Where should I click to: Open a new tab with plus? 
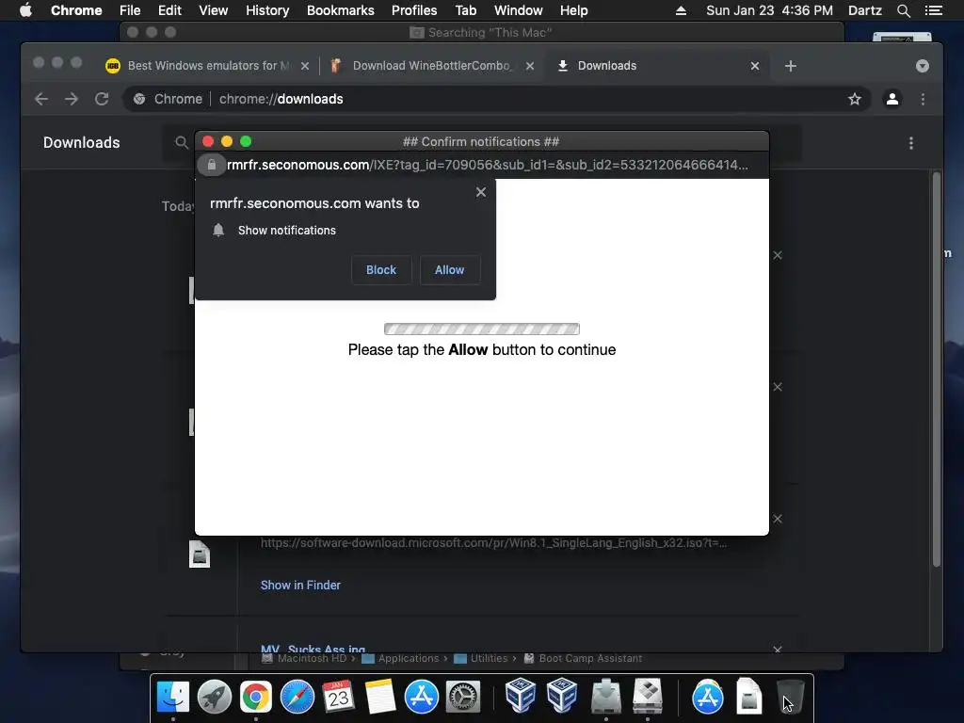791,66
